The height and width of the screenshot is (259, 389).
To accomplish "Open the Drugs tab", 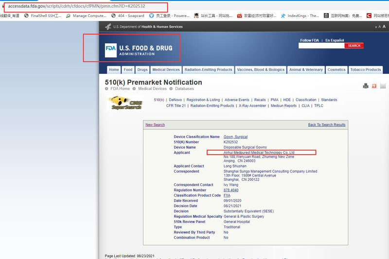I will 142,69.
